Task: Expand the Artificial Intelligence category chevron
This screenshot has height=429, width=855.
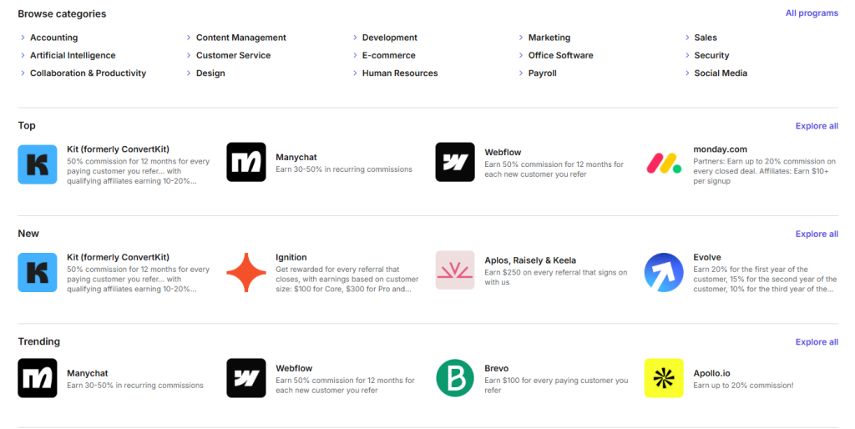Action: point(23,55)
